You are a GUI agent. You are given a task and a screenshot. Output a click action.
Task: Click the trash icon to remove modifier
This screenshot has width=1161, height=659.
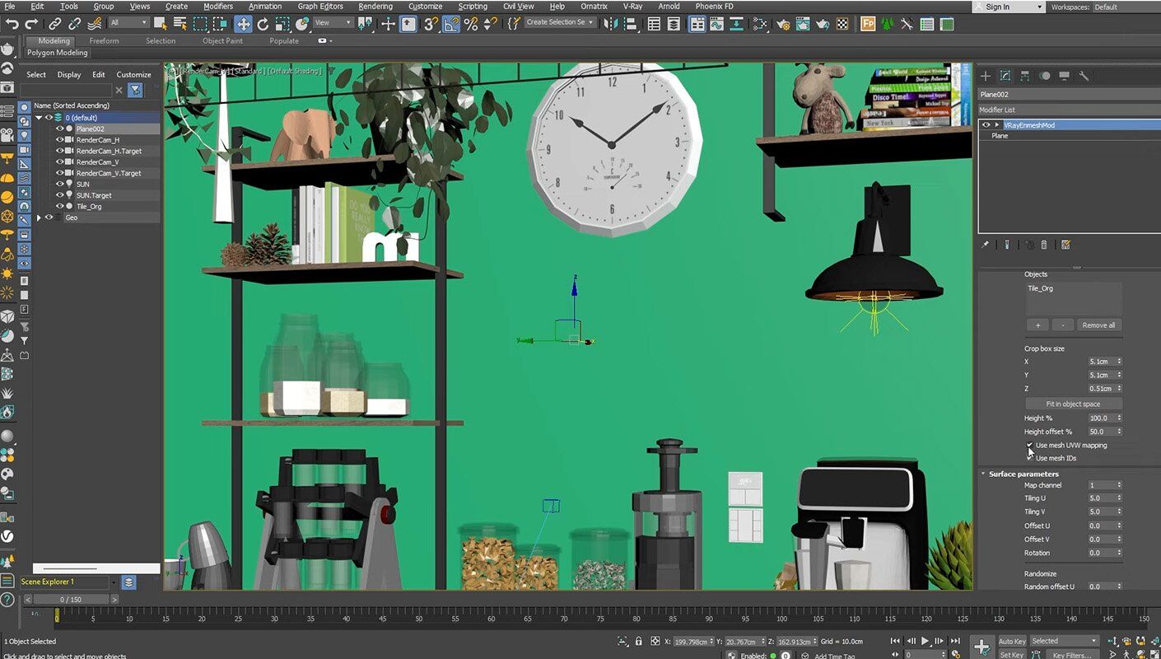point(1044,245)
